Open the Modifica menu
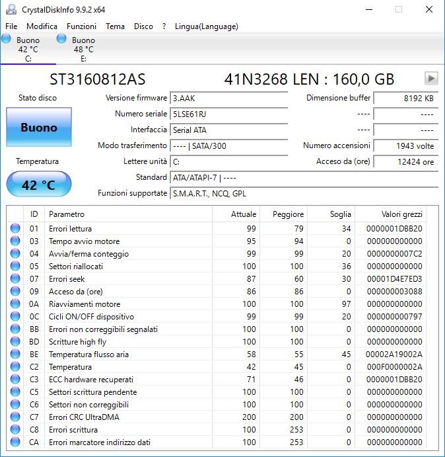Viewport: 445px width, 457px height. (x=42, y=26)
